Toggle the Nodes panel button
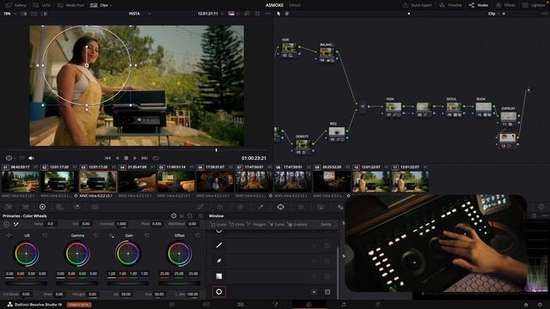 tap(479, 5)
